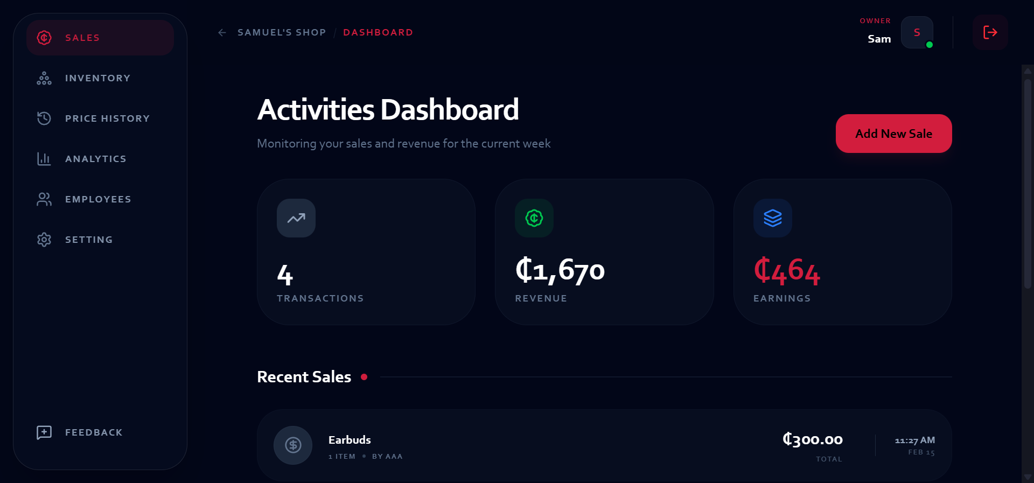Click the green cedi icon on Revenue card
This screenshot has height=483, width=1034.
pyautogui.click(x=534, y=218)
